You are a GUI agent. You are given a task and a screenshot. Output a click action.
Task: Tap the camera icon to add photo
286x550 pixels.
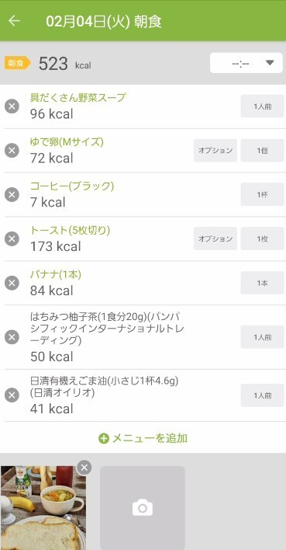pos(143,508)
